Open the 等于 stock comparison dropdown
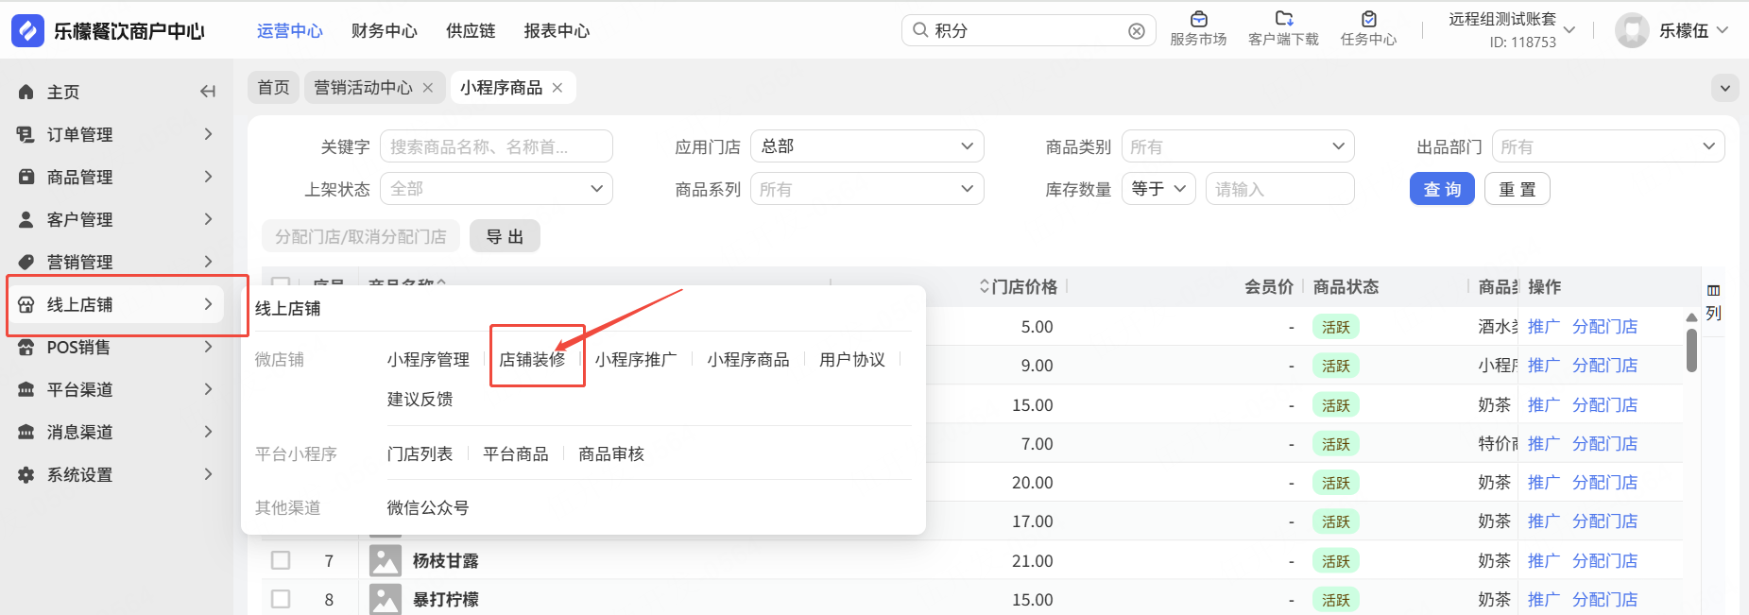This screenshot has height=615, width=1749. click(1159, 189)
